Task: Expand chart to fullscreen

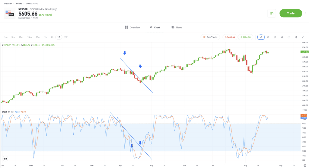Action: (303, 37)
